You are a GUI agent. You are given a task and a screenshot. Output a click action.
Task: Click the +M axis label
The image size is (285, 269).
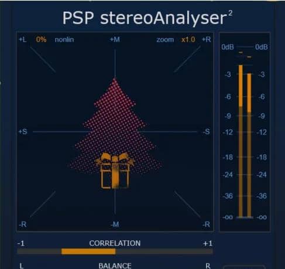pos(115,40)
